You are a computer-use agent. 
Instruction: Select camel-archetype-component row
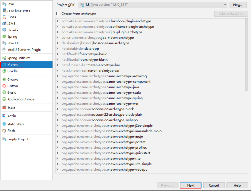[151, 82]
